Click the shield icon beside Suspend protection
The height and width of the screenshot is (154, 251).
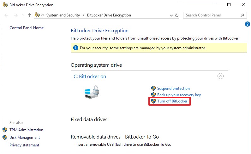153,89
